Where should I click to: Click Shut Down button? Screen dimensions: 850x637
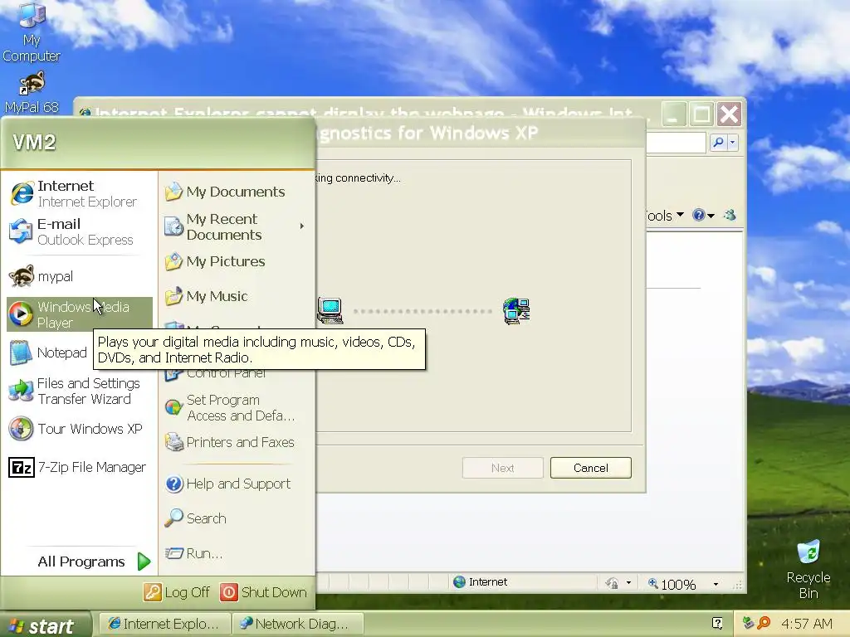(263, 592)
